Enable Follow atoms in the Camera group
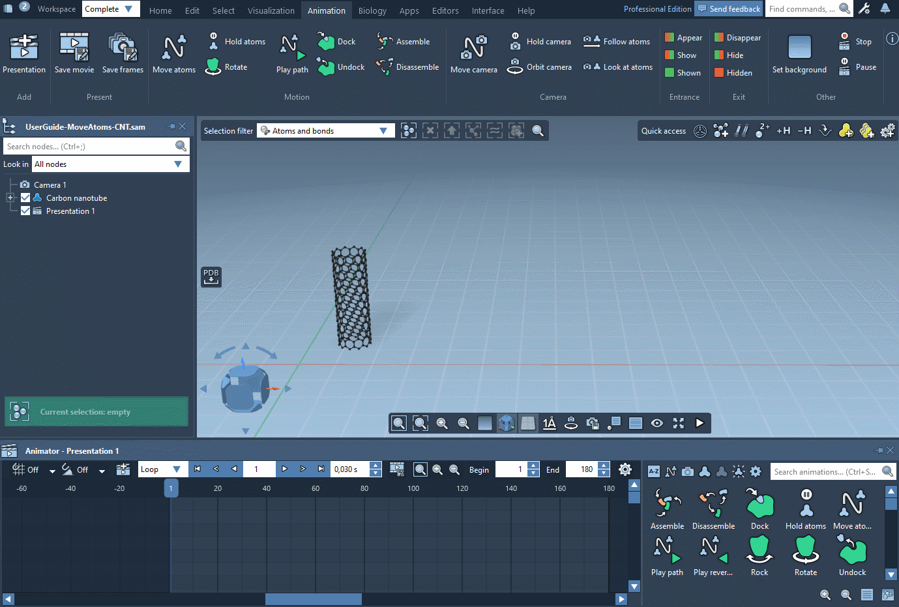Viewport: 899px width, 607px height. point(616,40)
